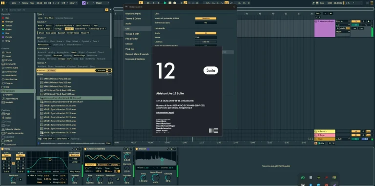
Task: Open the Informazioni legali link
Action: pyautogui.click(x=165, y=112)
